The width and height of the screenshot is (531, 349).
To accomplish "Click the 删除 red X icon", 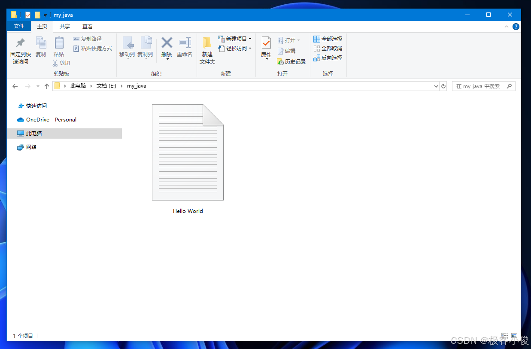I will (x=167, y=42).
